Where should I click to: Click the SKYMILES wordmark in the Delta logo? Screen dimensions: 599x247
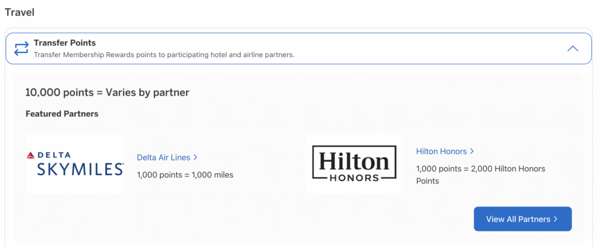[x=75, y=169]
